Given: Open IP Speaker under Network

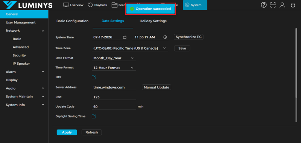Looking at the screenshot, I should click(21, 64).
